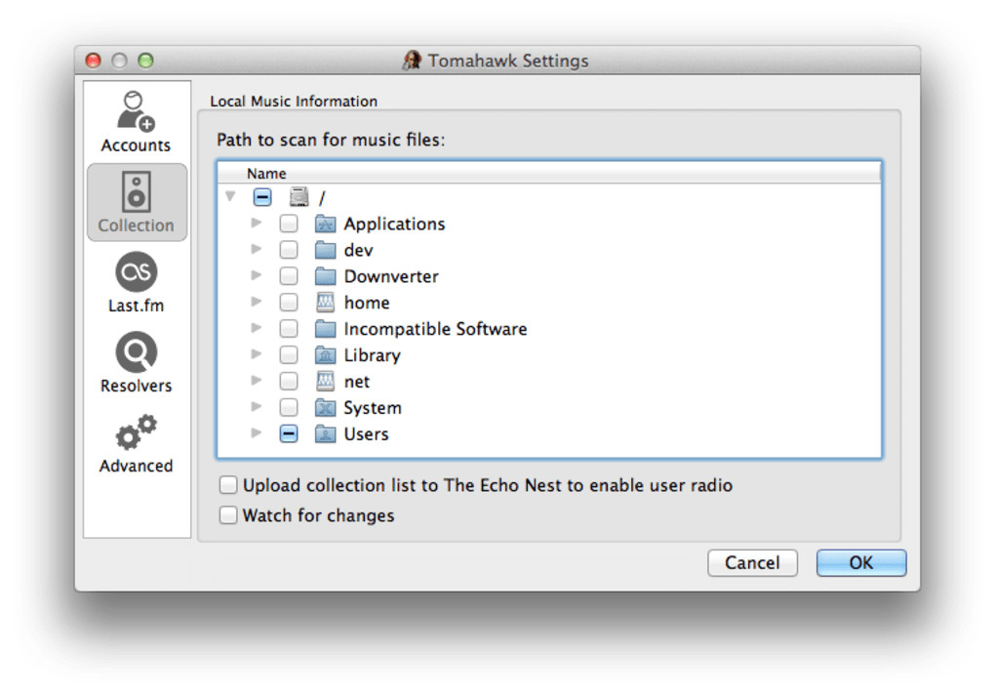Close the Tomahawk Settings window
This screenshot has width=995, height=695.
(x=94, y=61)
